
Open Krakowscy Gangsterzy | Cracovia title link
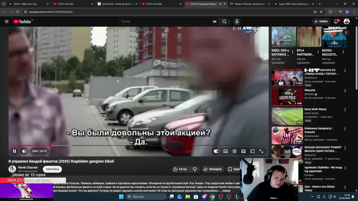318,130
